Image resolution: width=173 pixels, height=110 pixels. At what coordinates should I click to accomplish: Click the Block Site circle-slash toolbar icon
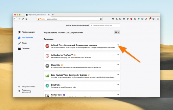[135, 19]
